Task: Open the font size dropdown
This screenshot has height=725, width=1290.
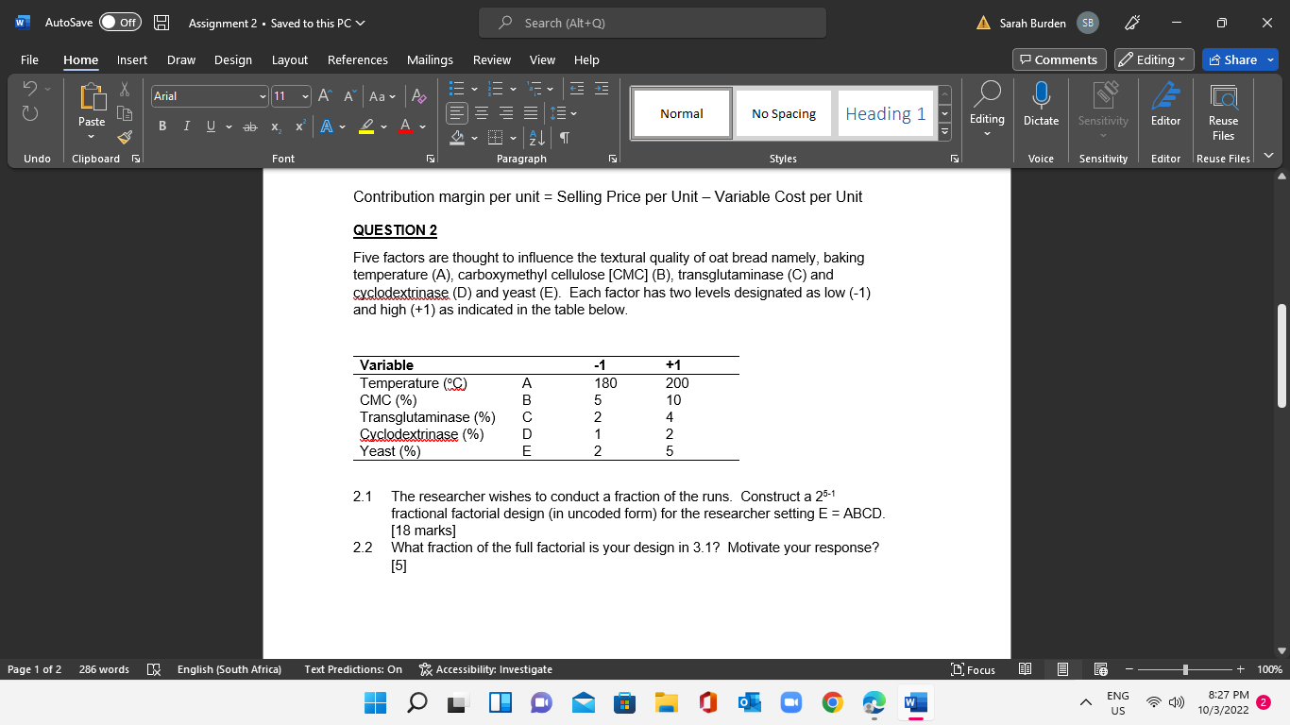Action: point(304,96)
